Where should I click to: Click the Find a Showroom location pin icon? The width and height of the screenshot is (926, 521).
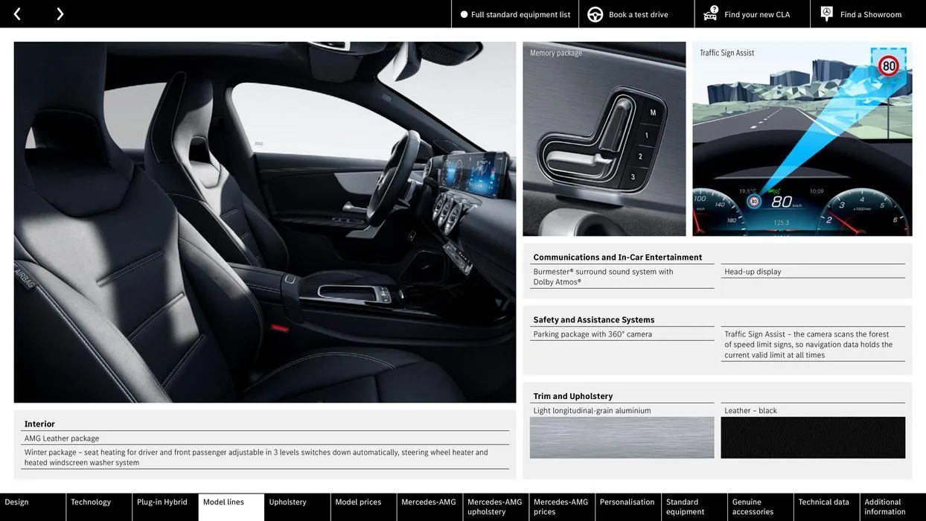coord(826,13)
